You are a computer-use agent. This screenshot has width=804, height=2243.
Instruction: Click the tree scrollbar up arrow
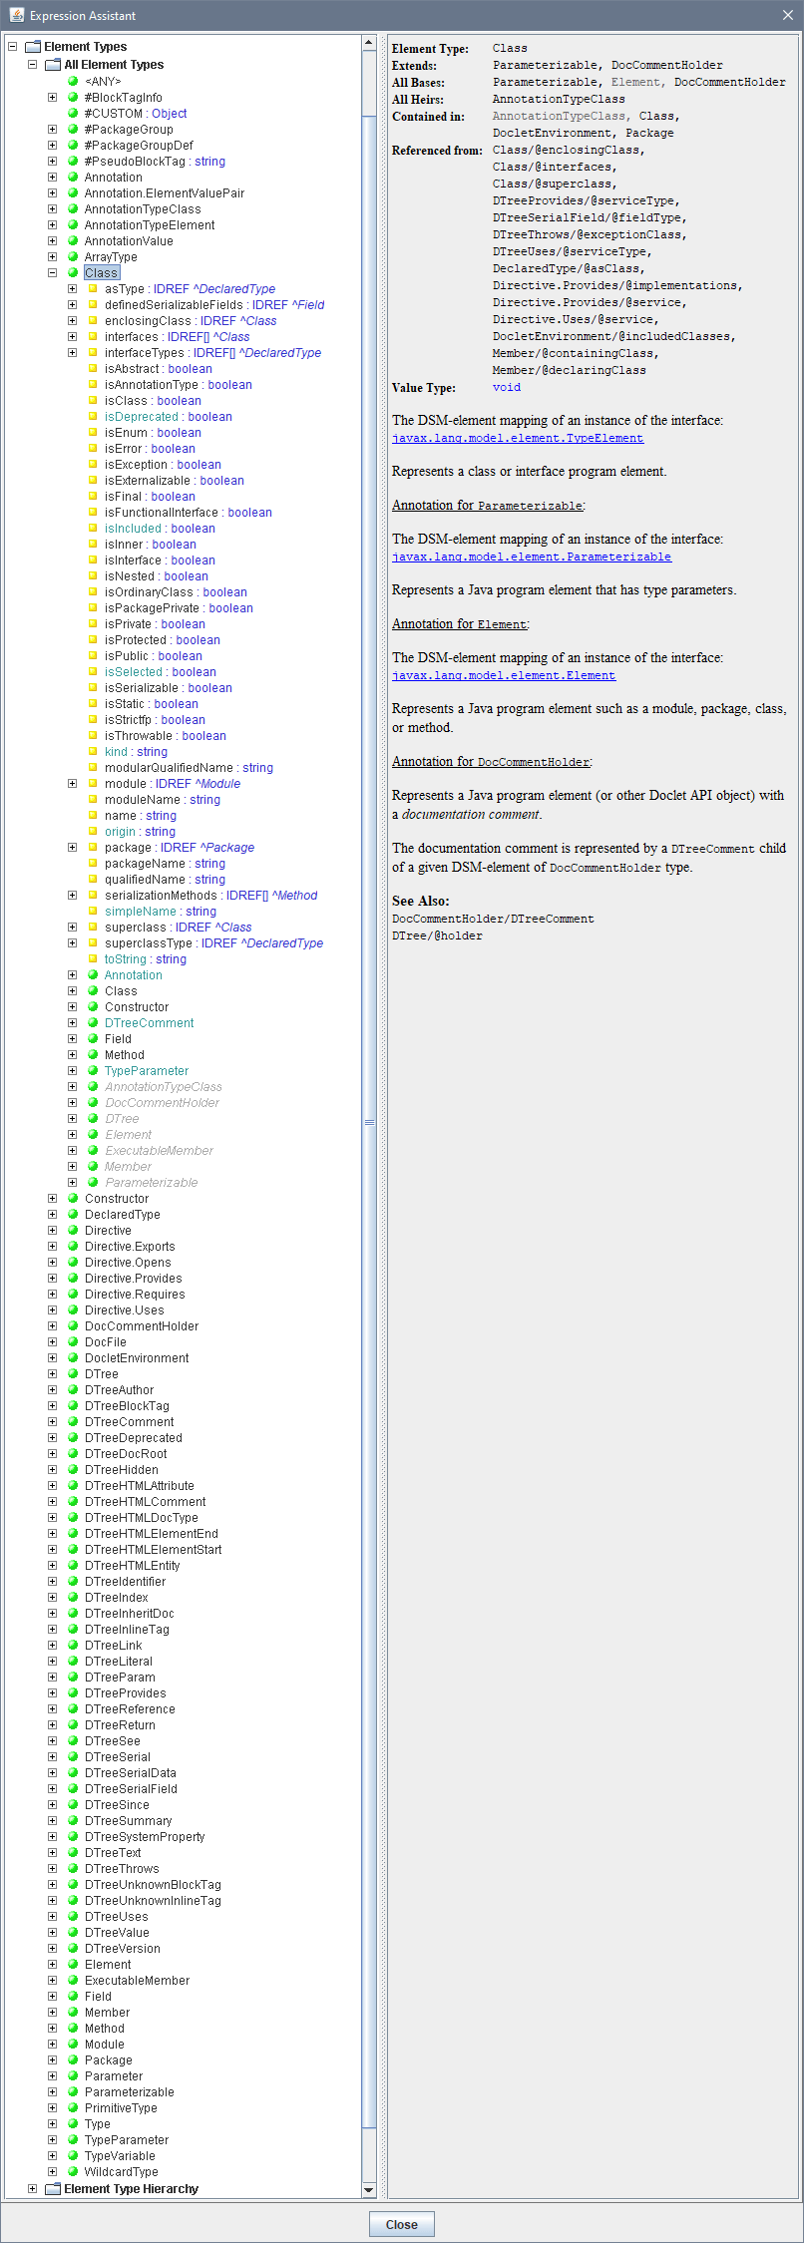pyautogui.click(x=369, y=43)
